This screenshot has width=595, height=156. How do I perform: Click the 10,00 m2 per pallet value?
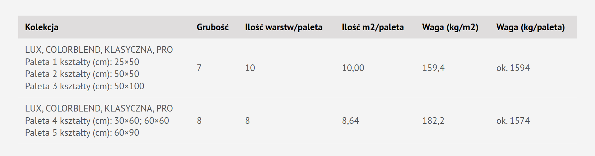353,68
